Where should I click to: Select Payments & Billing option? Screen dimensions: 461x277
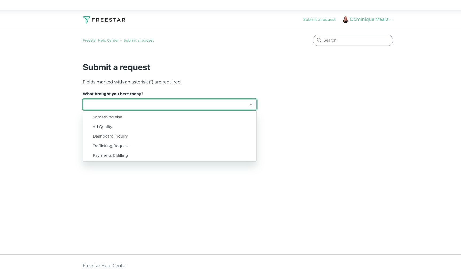(x=170, y=155)
